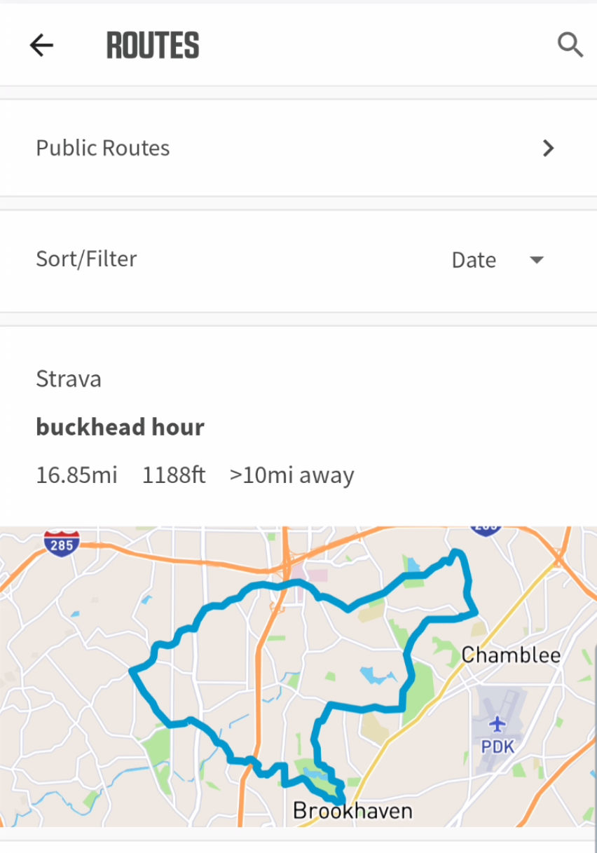The height and width of the screenshot is (853, 597).
Task: Go back using the arrow icon
Action: click(x=41, y=46)
